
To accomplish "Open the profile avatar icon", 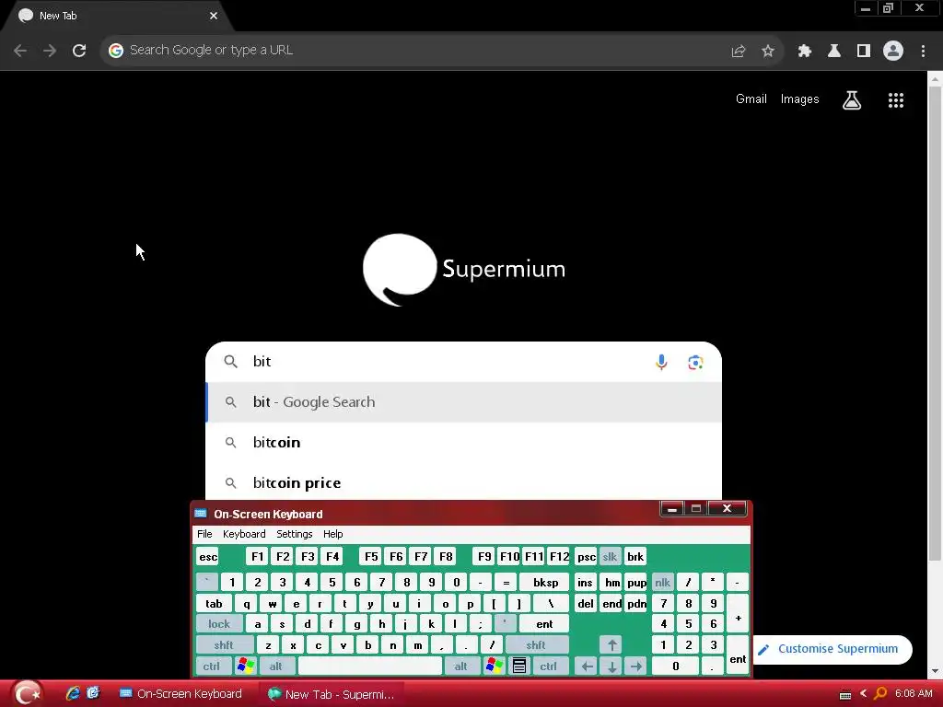I will click(x=893, y=51).
